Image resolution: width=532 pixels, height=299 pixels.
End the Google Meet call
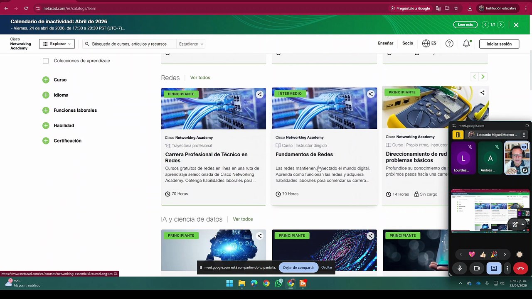(x=520, y=268)
